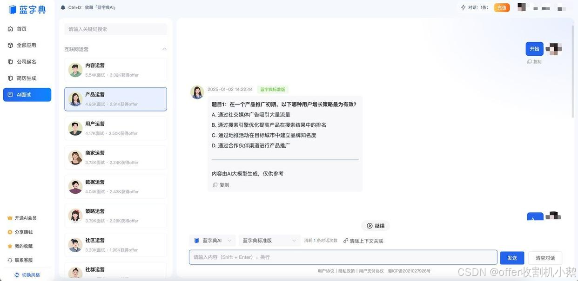Viewport: 578px width, 281px height.
Task: Click the cube icon beside 全部应用
Action: coord(10,46)
